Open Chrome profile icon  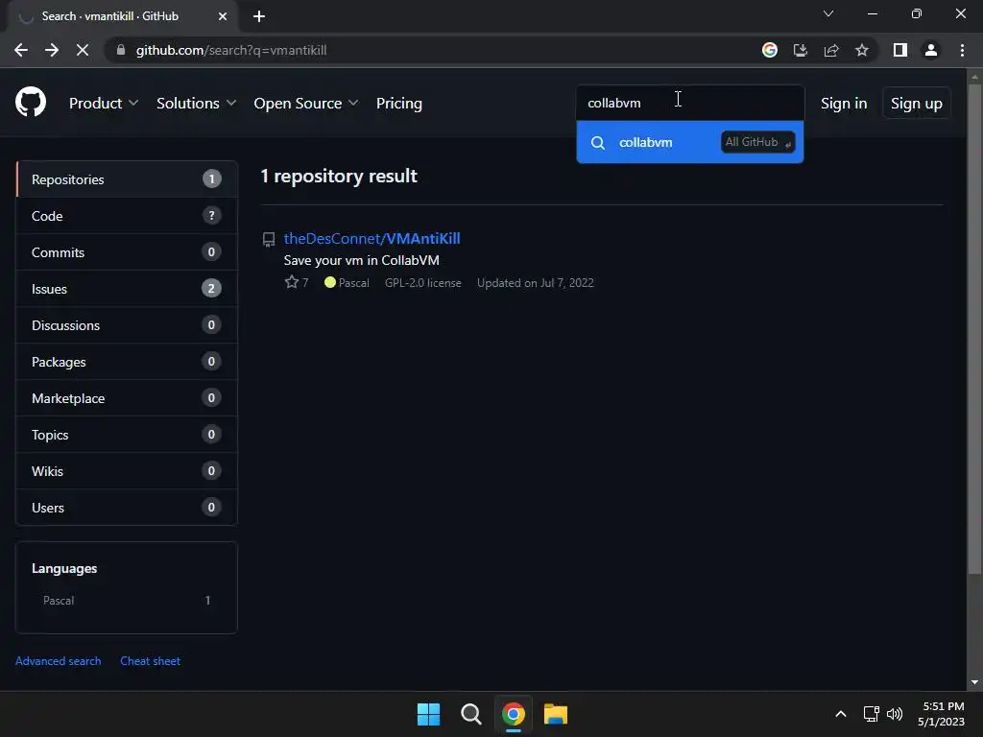tap(931, 50)
